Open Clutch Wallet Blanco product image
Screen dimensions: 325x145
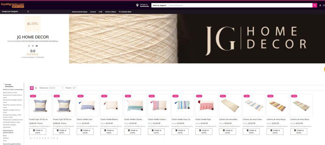(111, 105)
